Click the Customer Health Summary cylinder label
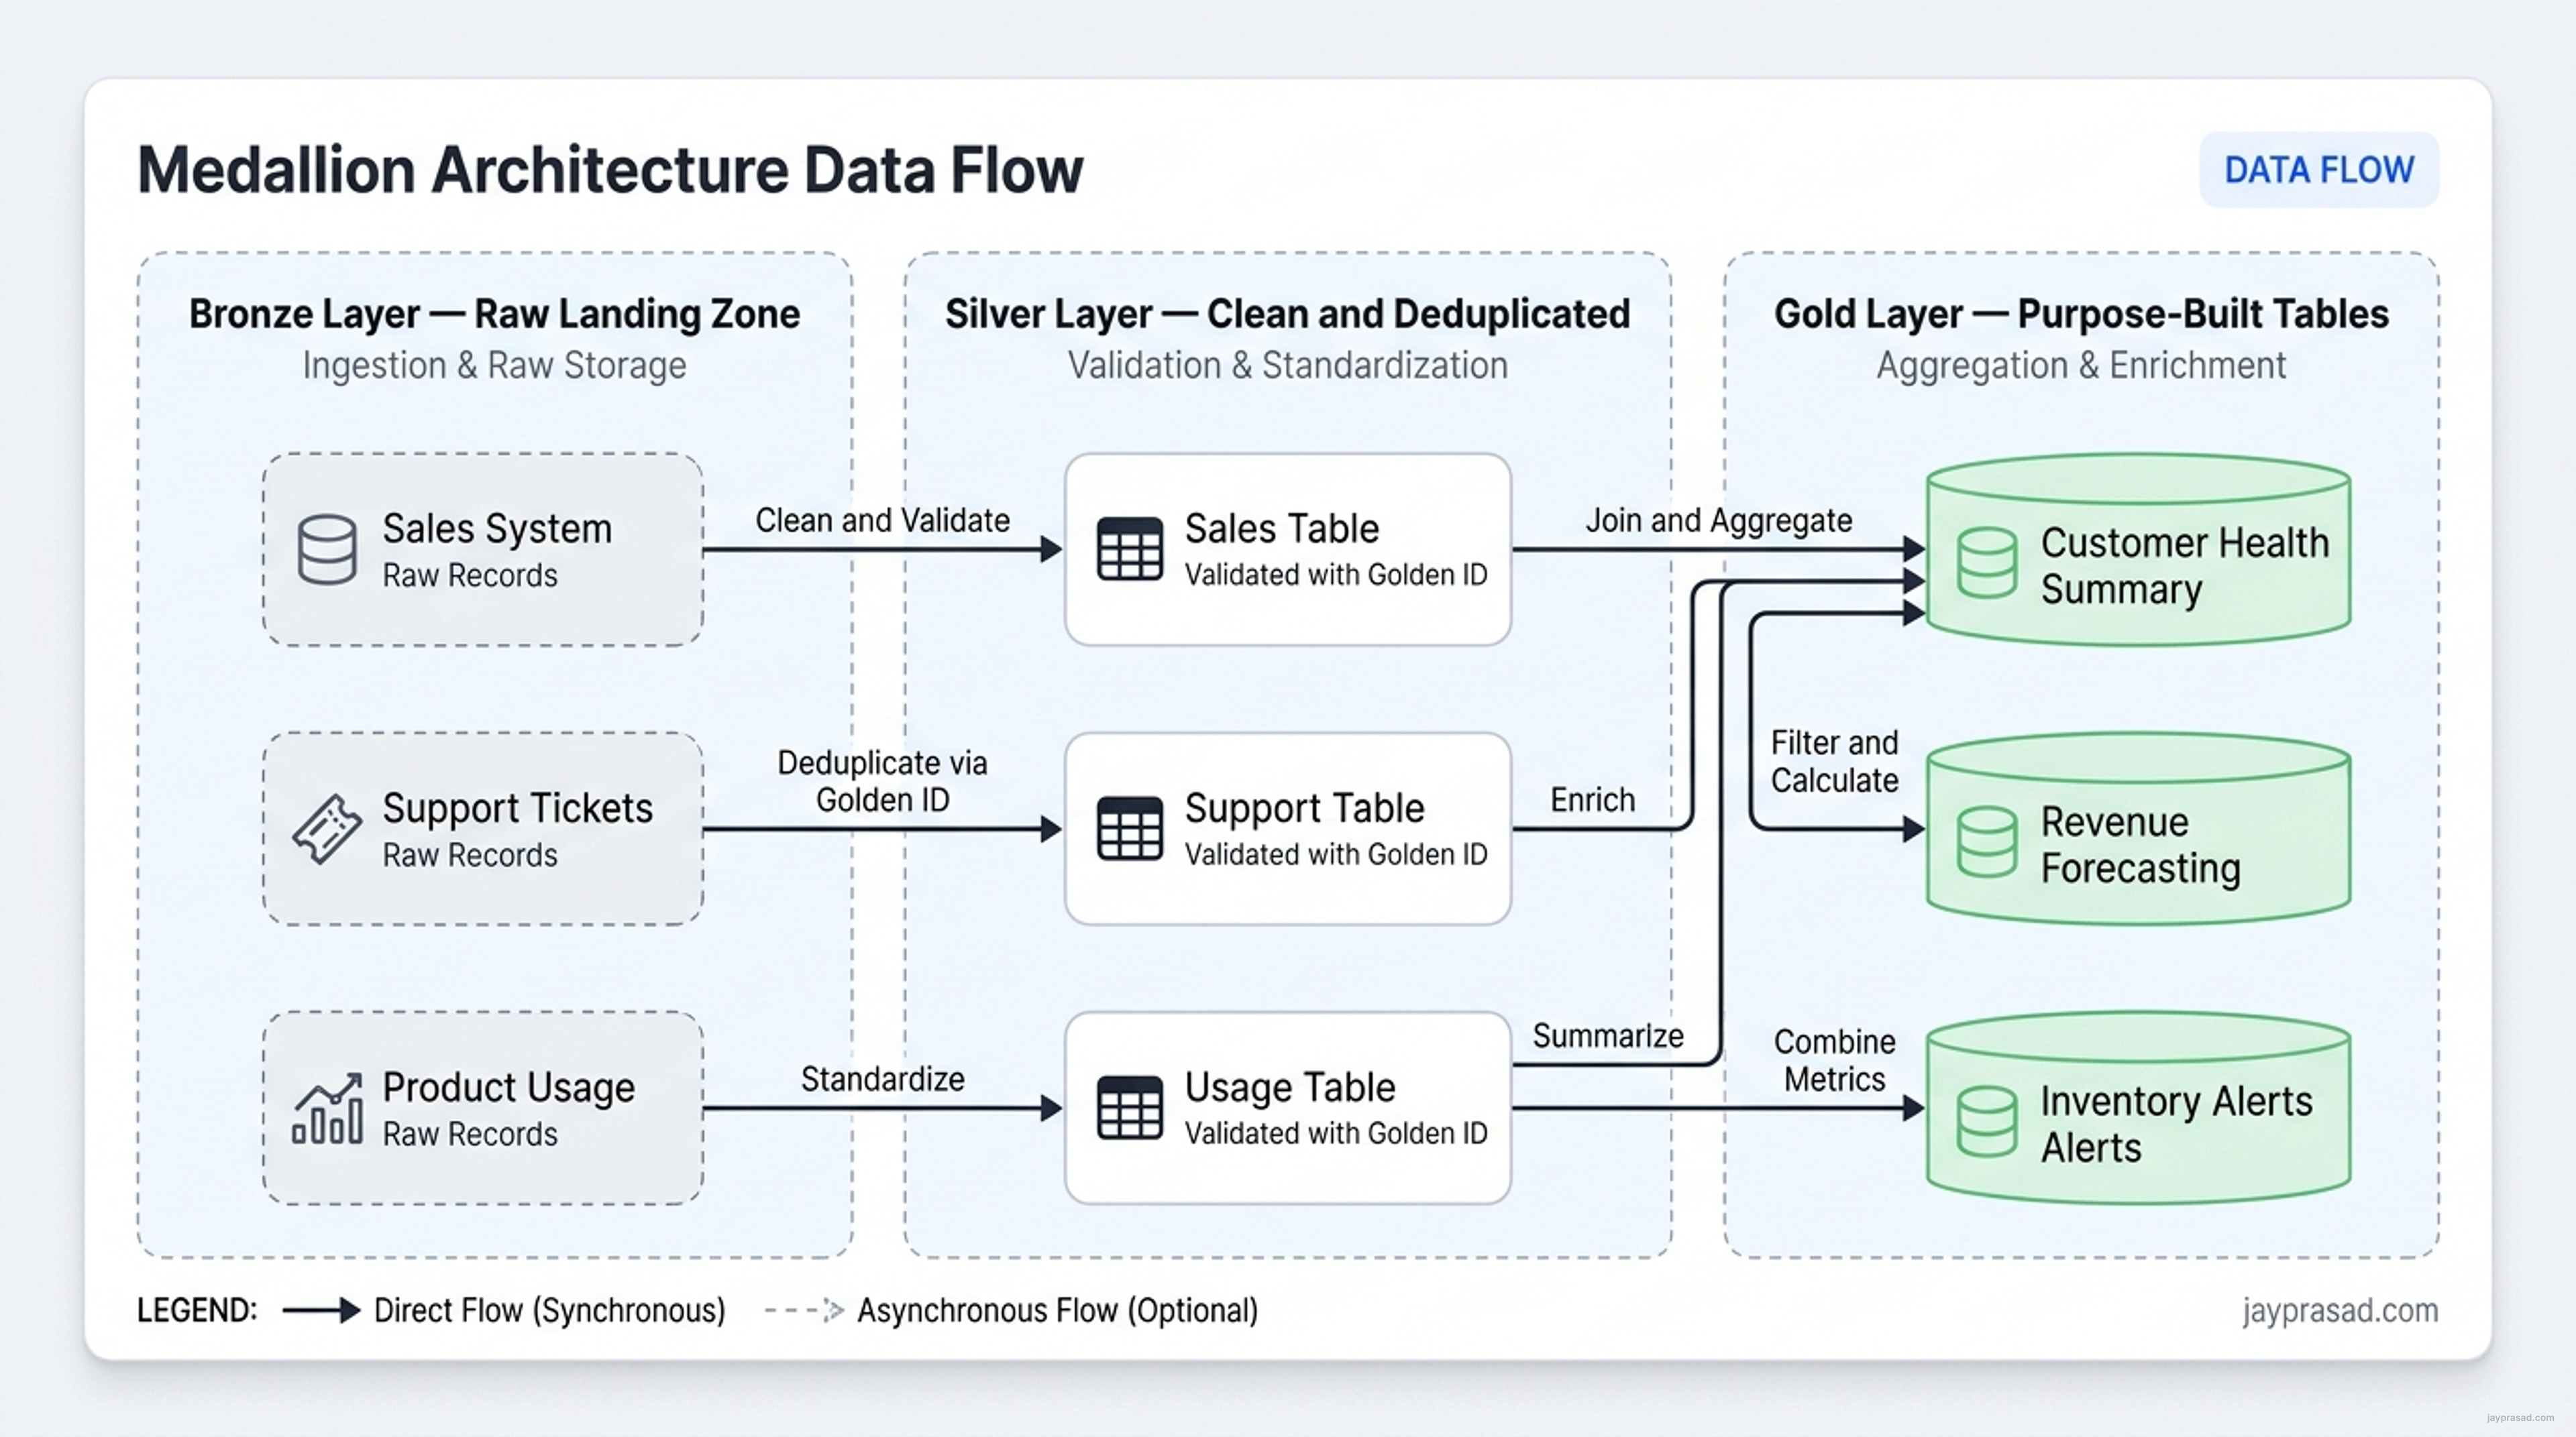2576x1437 pixels. point(2185,565)
